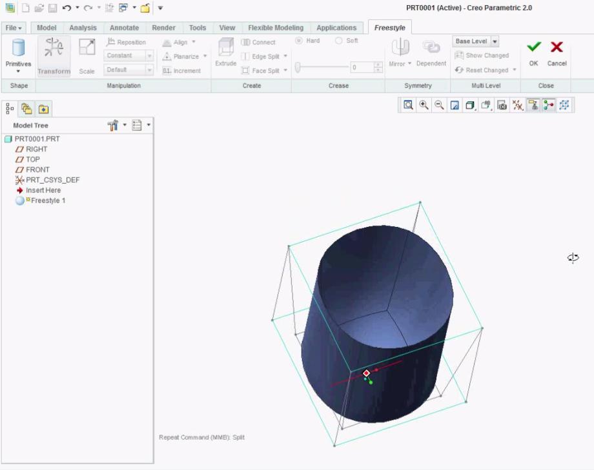
Task: Increase the Crease value stepper up arrow
Action: tap(378, 64)
